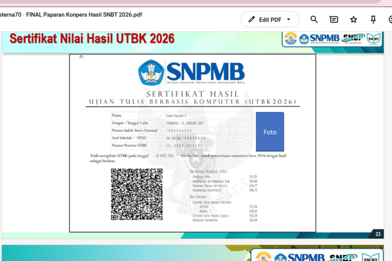Click the "SERTIFIKAT HASIL" heading
This screenshot has height=261, width=392.
pos(193,94)
